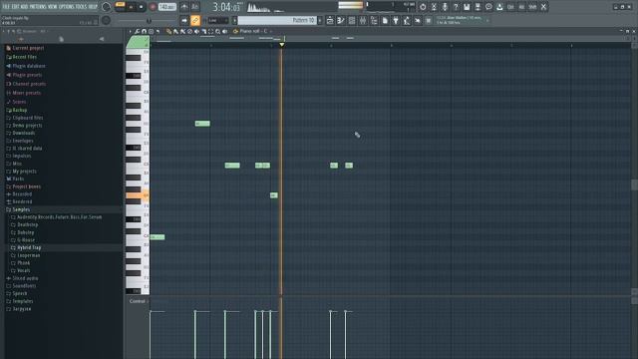Open the Line snap selector dropdown
The height and width of the screenshot is (359, 638).
coord(218,20)
